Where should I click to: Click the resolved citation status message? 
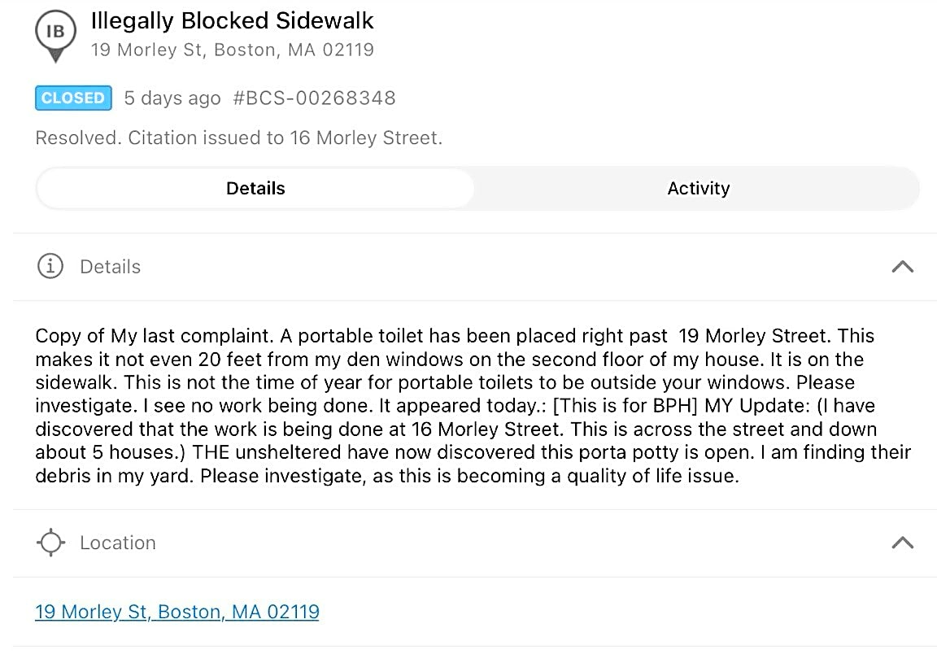(x=239, y=138)
